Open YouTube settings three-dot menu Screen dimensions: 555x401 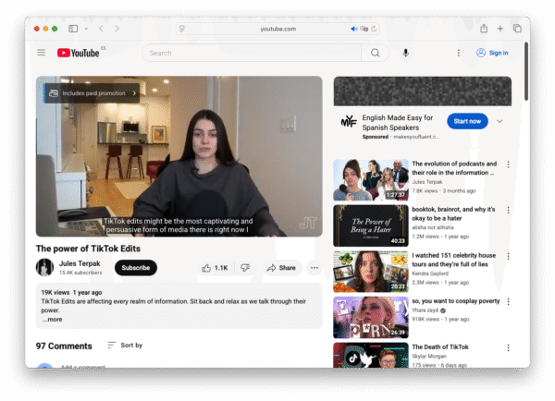(458, 53)
